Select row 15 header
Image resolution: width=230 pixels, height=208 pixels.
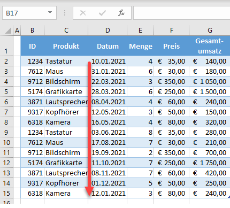click(6, 193)
